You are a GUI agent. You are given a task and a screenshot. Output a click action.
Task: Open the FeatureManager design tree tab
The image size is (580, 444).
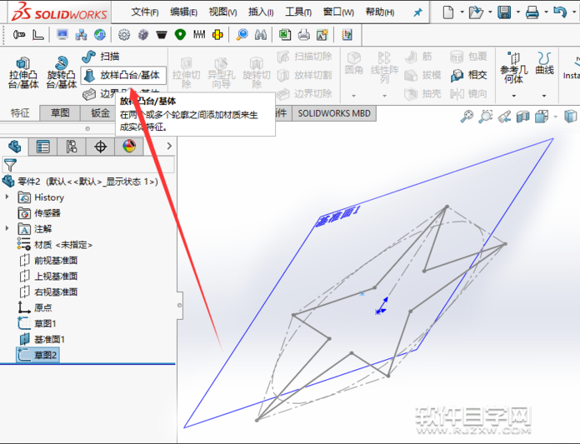click(x=14, y=147)
